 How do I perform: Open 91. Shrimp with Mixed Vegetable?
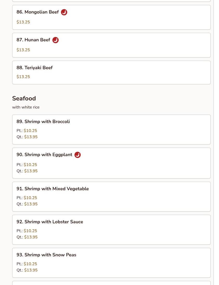53,189
